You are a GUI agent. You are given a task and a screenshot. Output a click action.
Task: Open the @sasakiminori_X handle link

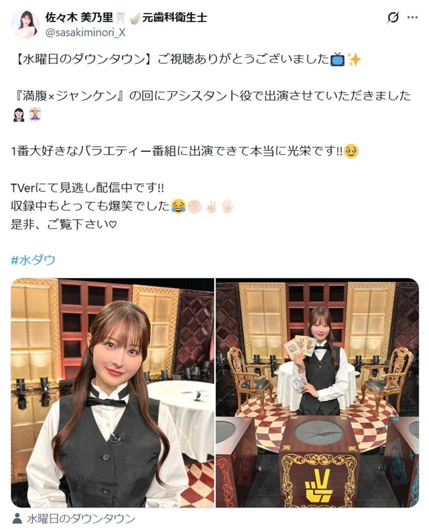pyautogui.click(x=85, y=32)
